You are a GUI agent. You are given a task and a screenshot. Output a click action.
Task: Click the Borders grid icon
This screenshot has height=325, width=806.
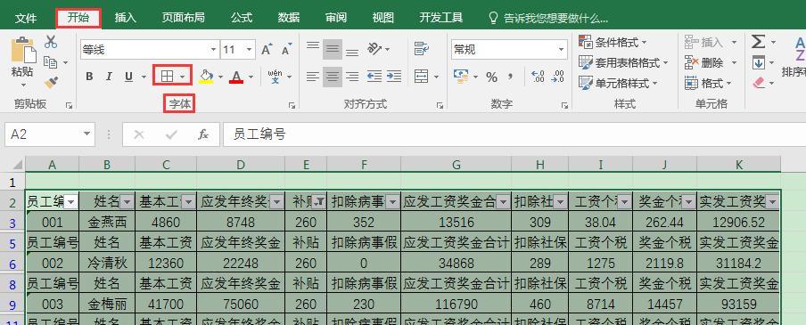[167, 77]
